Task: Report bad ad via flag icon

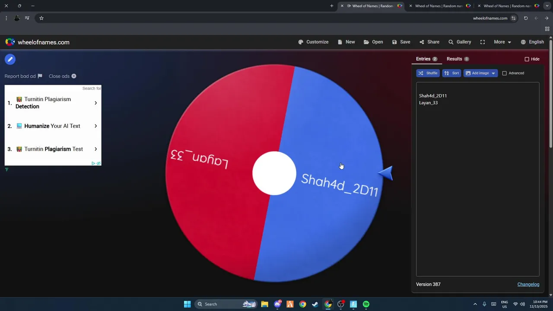Action: (x=40, y=76)
